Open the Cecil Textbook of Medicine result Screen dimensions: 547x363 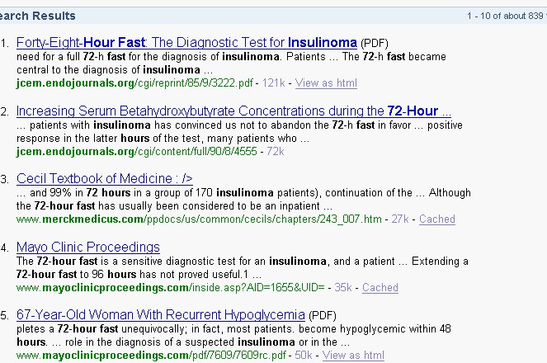pyautogui.click(x=104, y=179)
